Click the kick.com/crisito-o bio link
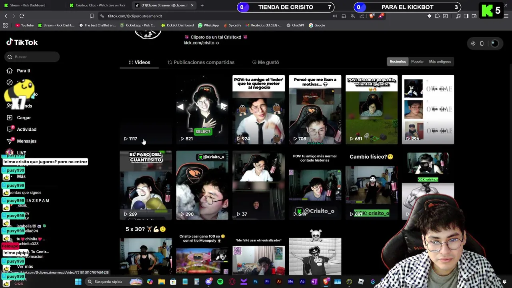Screen dimensions: 512x288 201,43
